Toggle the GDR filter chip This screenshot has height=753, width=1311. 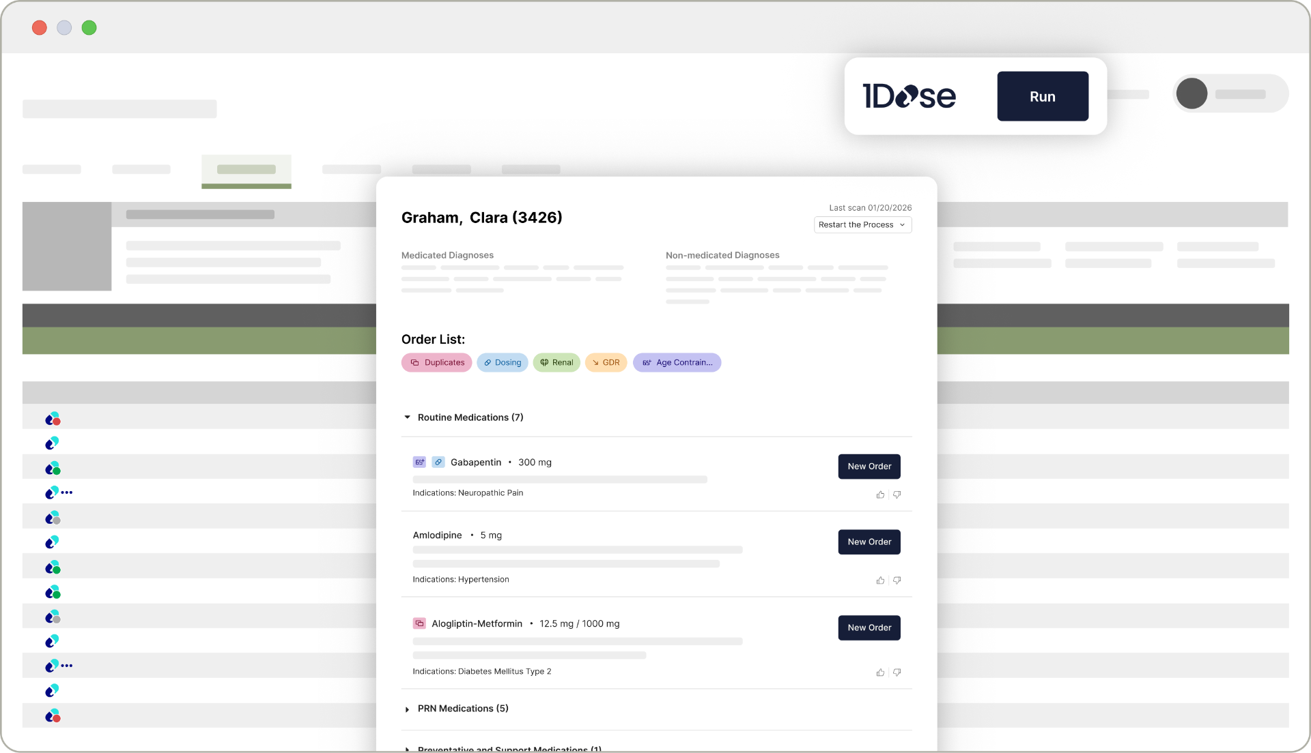[606, 362]
